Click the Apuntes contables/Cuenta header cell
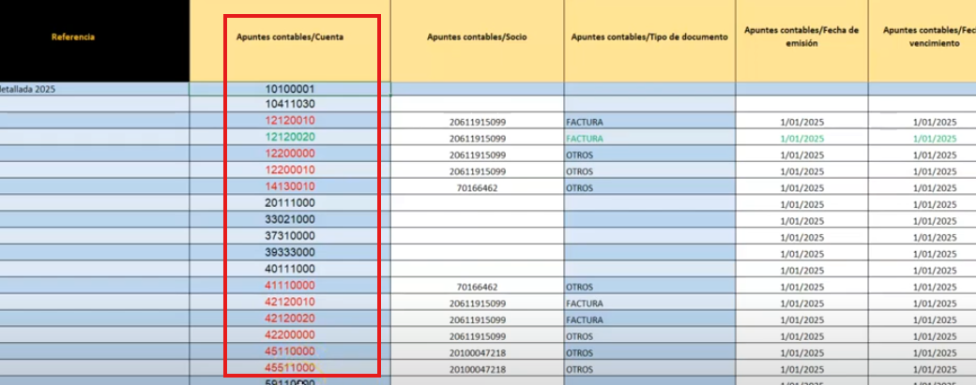The image size is (976, 385). (x=290, y=37)
